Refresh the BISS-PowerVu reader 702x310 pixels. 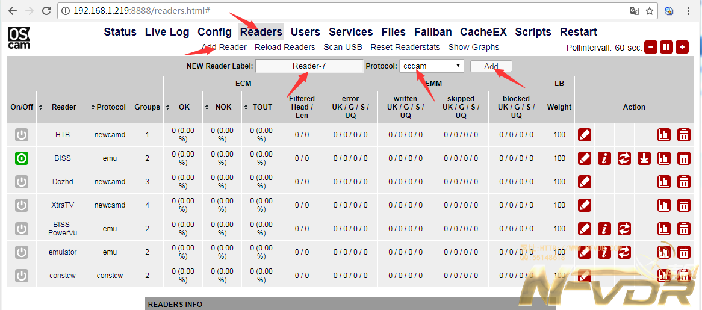624,229
